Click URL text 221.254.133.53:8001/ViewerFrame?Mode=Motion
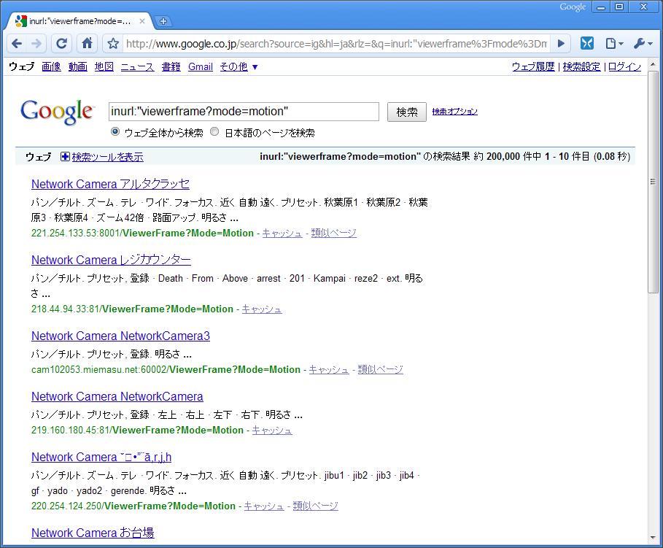 [x=142, y=234]
